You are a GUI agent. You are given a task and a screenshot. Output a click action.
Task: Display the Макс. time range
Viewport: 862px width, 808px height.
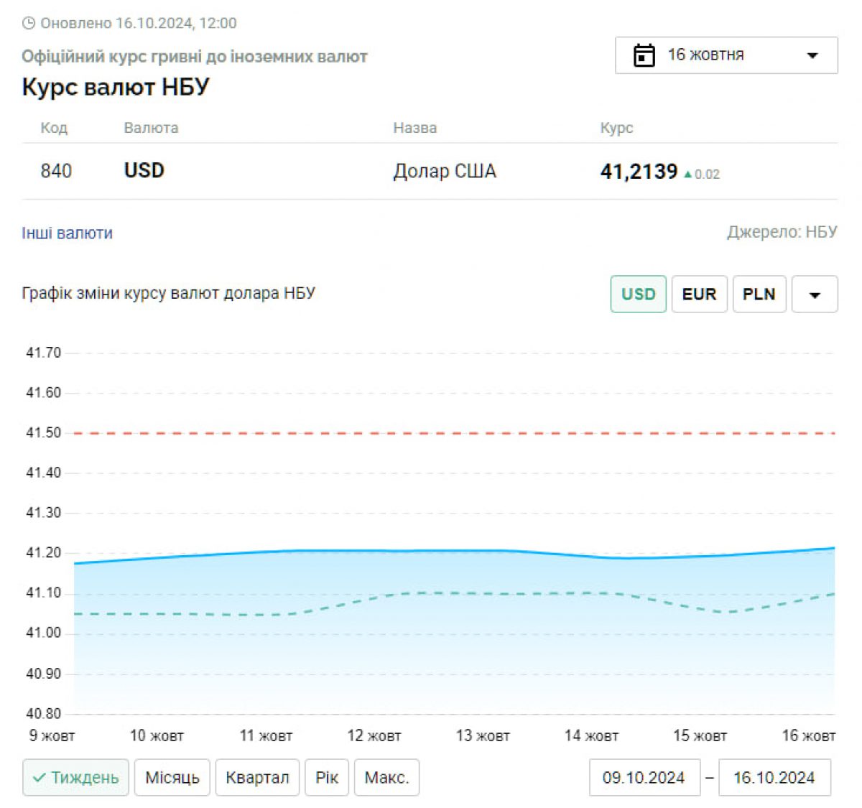(386, 777)
